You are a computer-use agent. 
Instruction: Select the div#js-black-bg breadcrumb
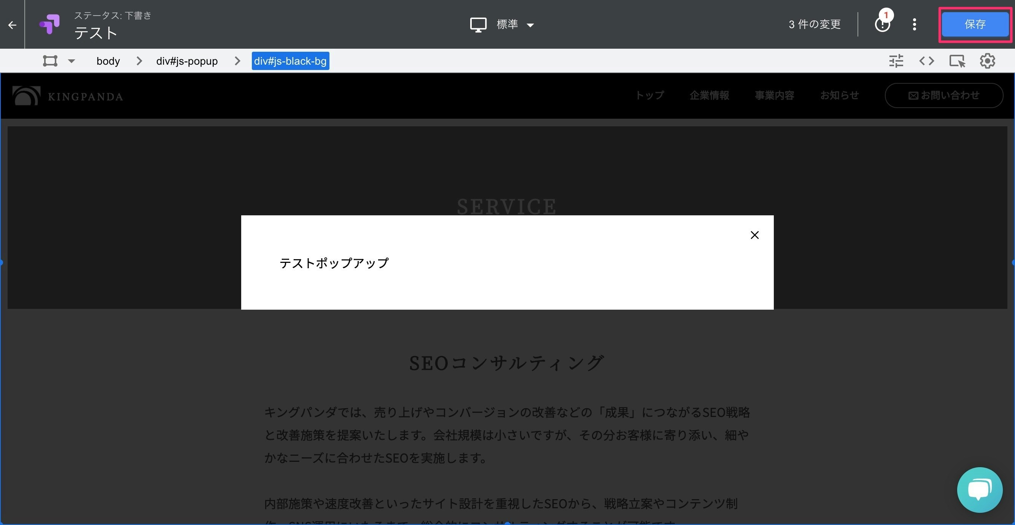pos(290,61)
